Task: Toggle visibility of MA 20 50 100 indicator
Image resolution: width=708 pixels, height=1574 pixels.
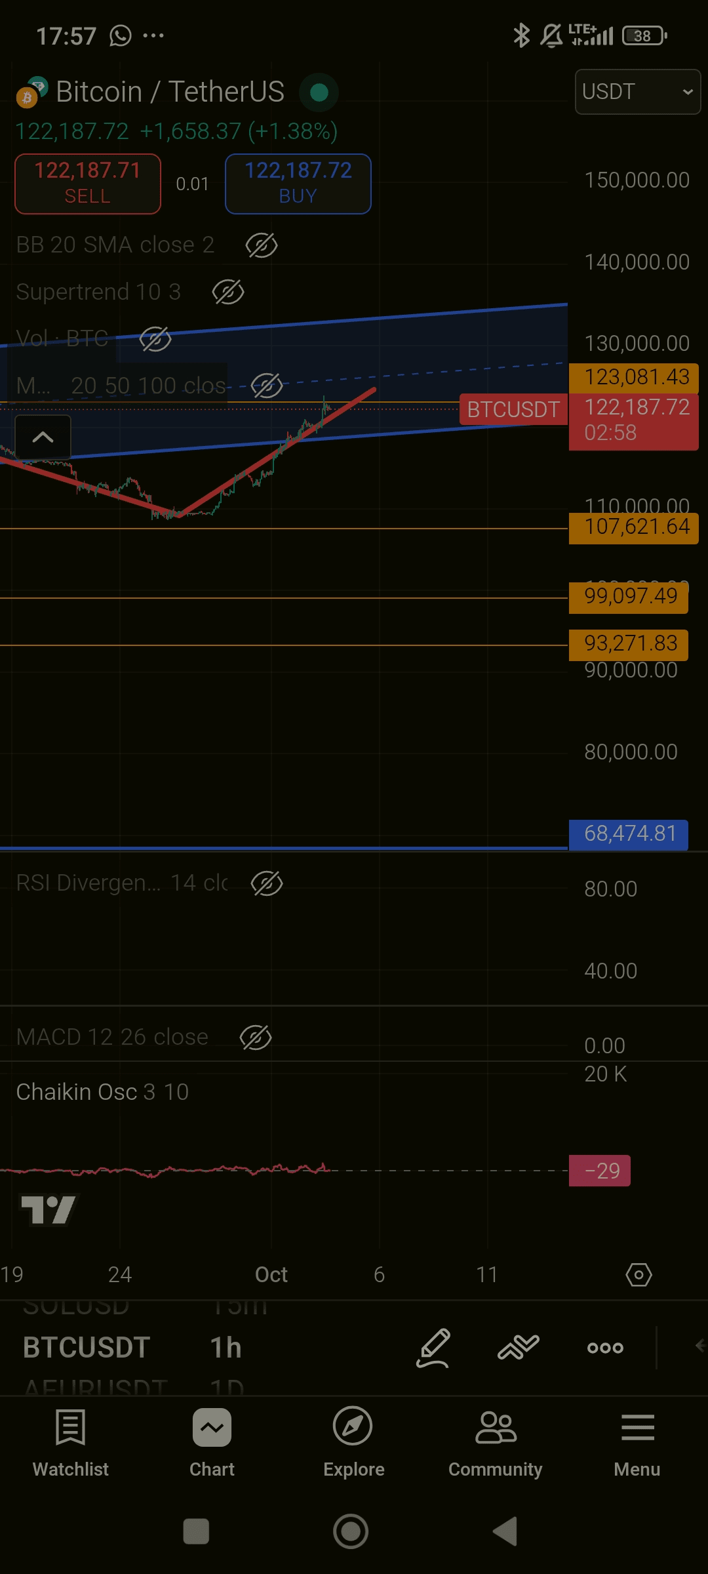Action: coord(267,386)
